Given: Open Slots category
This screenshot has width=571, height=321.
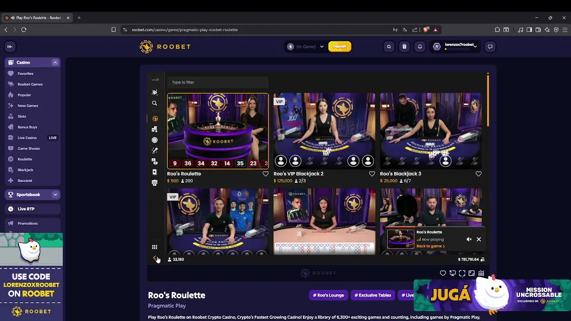Looking at the screenshot, I should (22, 116).
